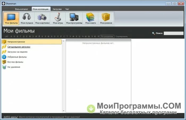Click the footsteps icon beside Загрузки за неделю
The width and height of the screenshot is (186, 120).
point(4,52)
